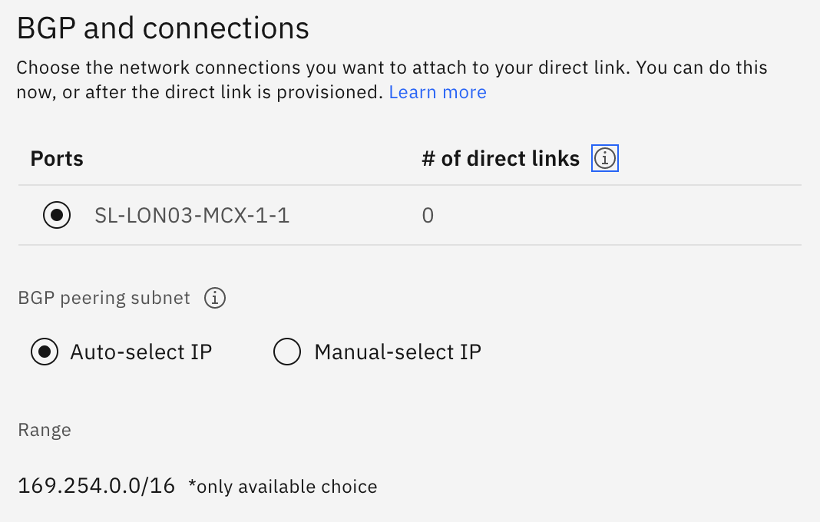Screen dimensions: 820x522
Task: Click the 'BGP and connections' section heading
Action: (164, 28)
